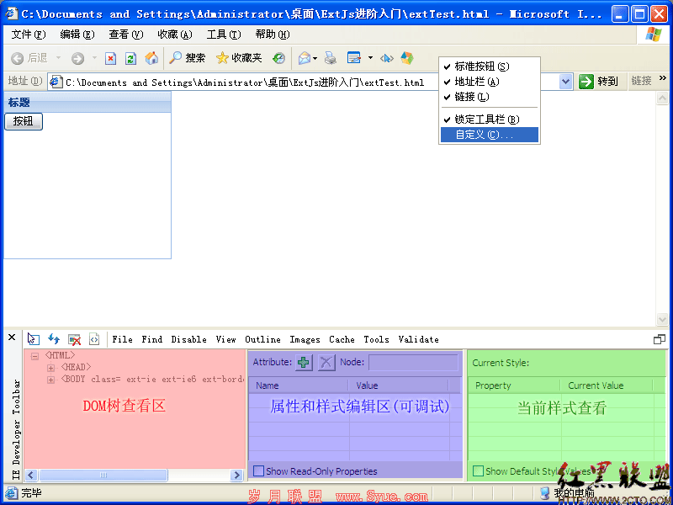Click the Stop page loading icon
Screen dimensions: 673x505
(111, 58)
